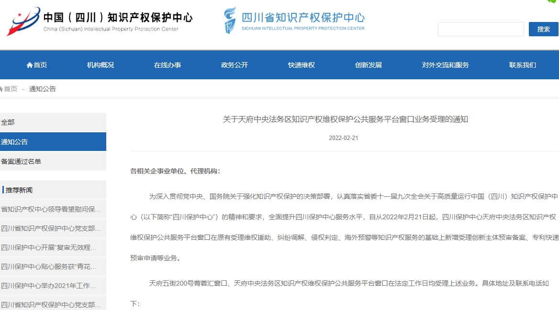The height and width of the screenshot is (310, 559).
Task: Click the home icon in navigation bar
Action: coord(30,65)
